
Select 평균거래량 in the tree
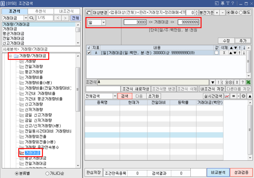(x=34, y=72)
